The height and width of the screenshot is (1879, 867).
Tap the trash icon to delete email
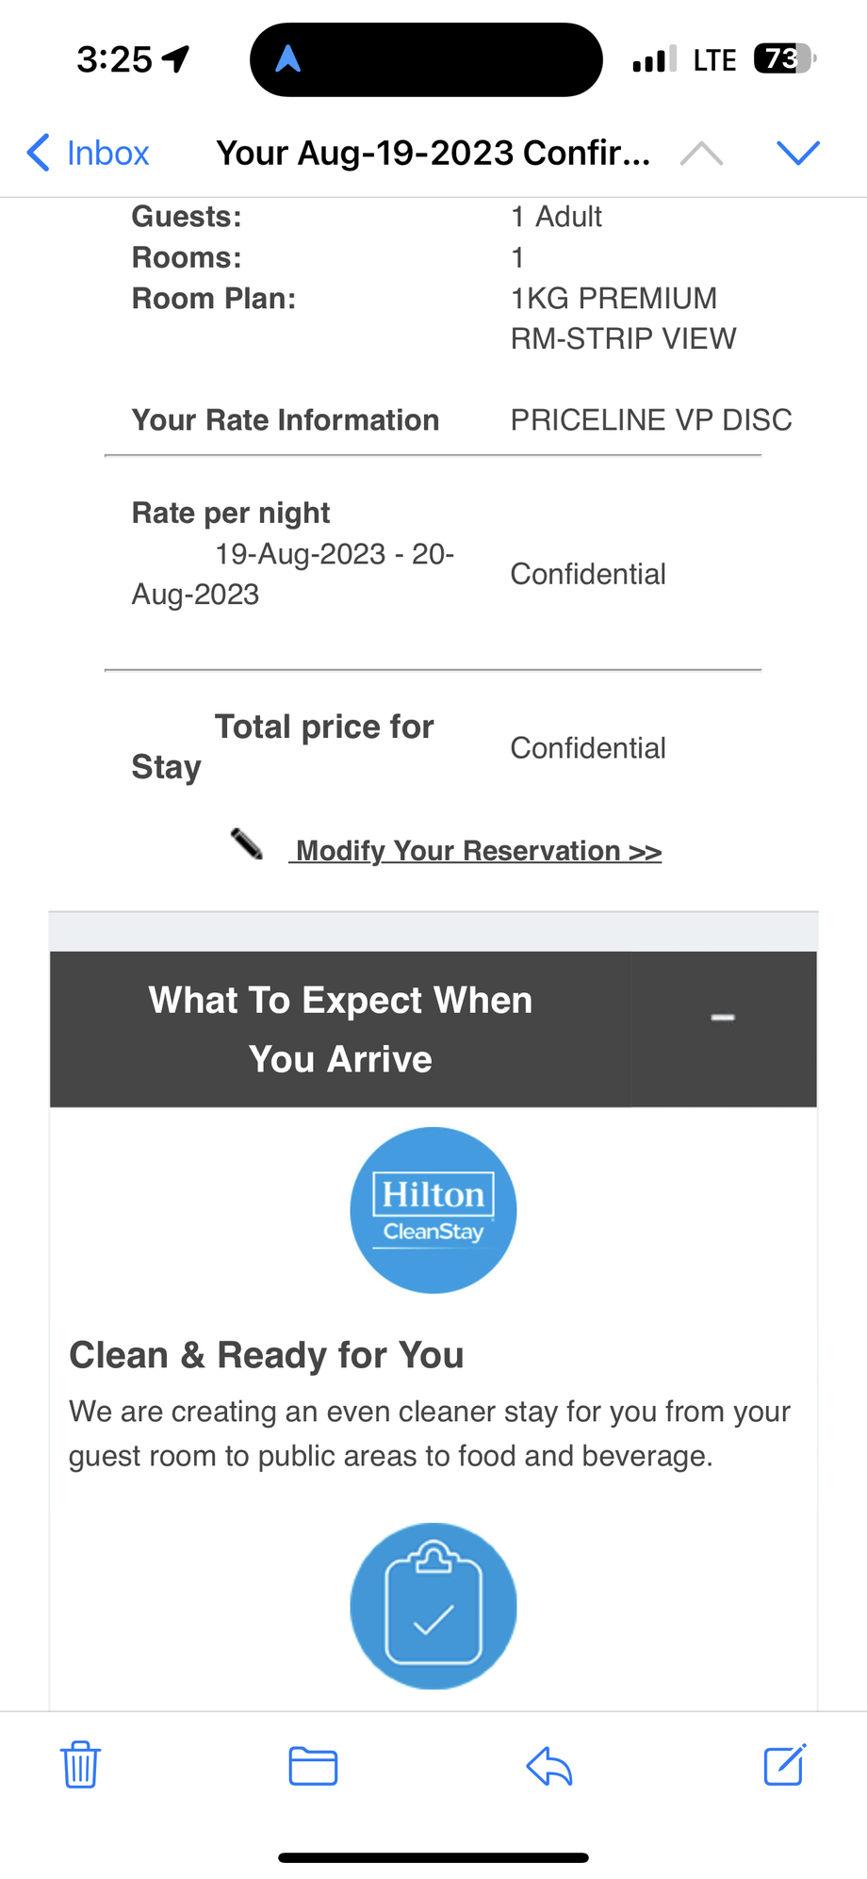(x=80, y=1764)
